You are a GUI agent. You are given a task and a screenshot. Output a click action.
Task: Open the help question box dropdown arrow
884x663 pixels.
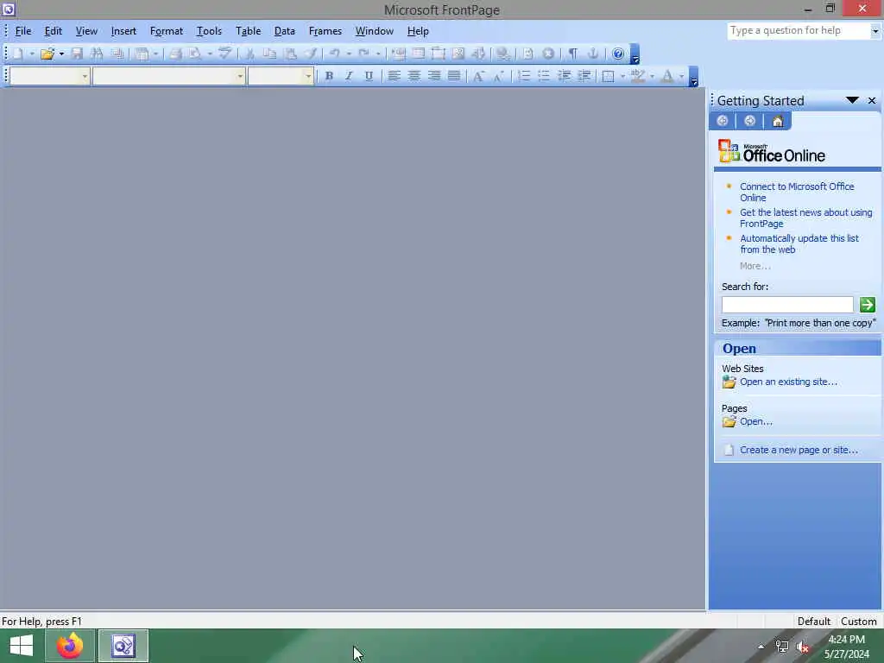(875, 31)
